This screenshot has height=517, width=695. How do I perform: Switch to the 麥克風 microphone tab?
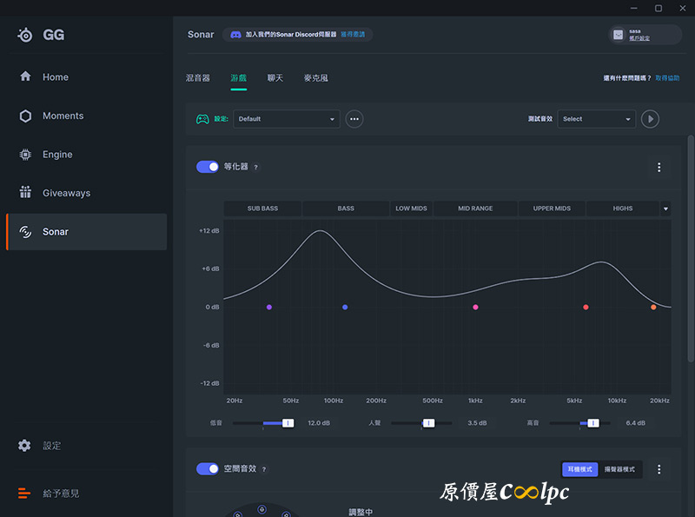[315, 78]
